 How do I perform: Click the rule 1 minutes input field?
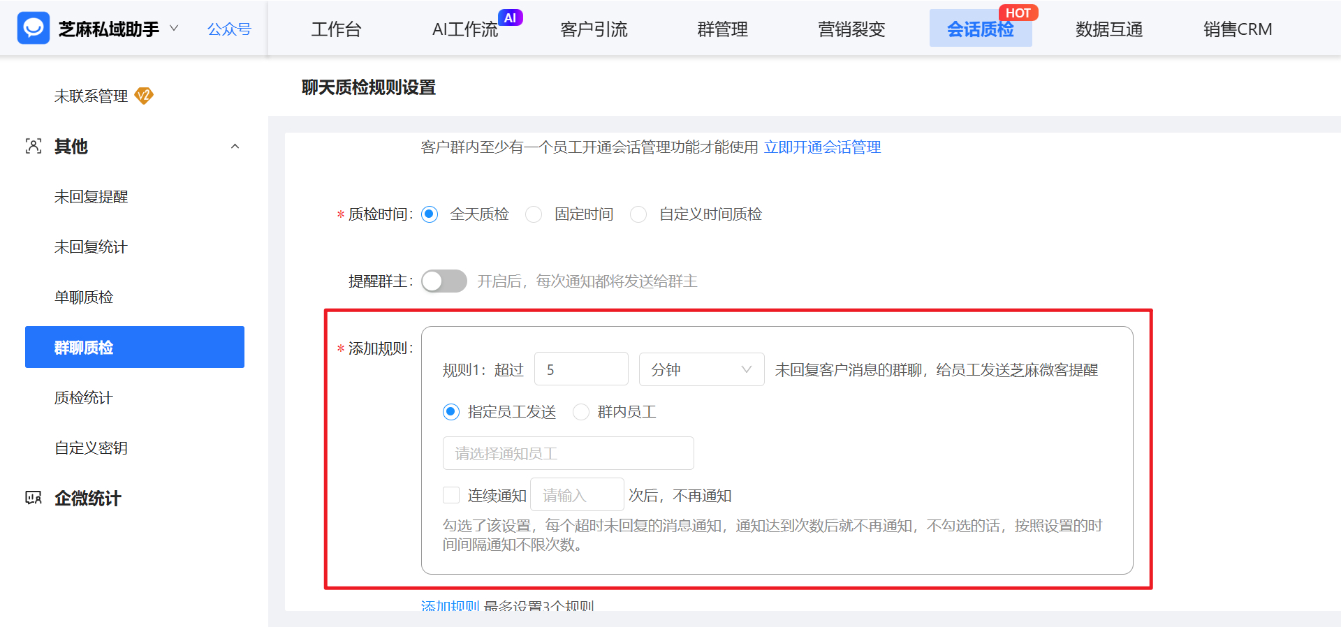click(581, 369)
